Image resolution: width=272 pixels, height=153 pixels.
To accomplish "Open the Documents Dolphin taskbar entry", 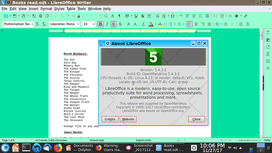I will click(x=80, y=148).
